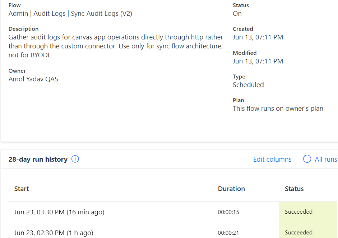Screen dimensions: 338x238
Task: Select owner Amol Yadav QAS
Action: (x=33, y=79)
